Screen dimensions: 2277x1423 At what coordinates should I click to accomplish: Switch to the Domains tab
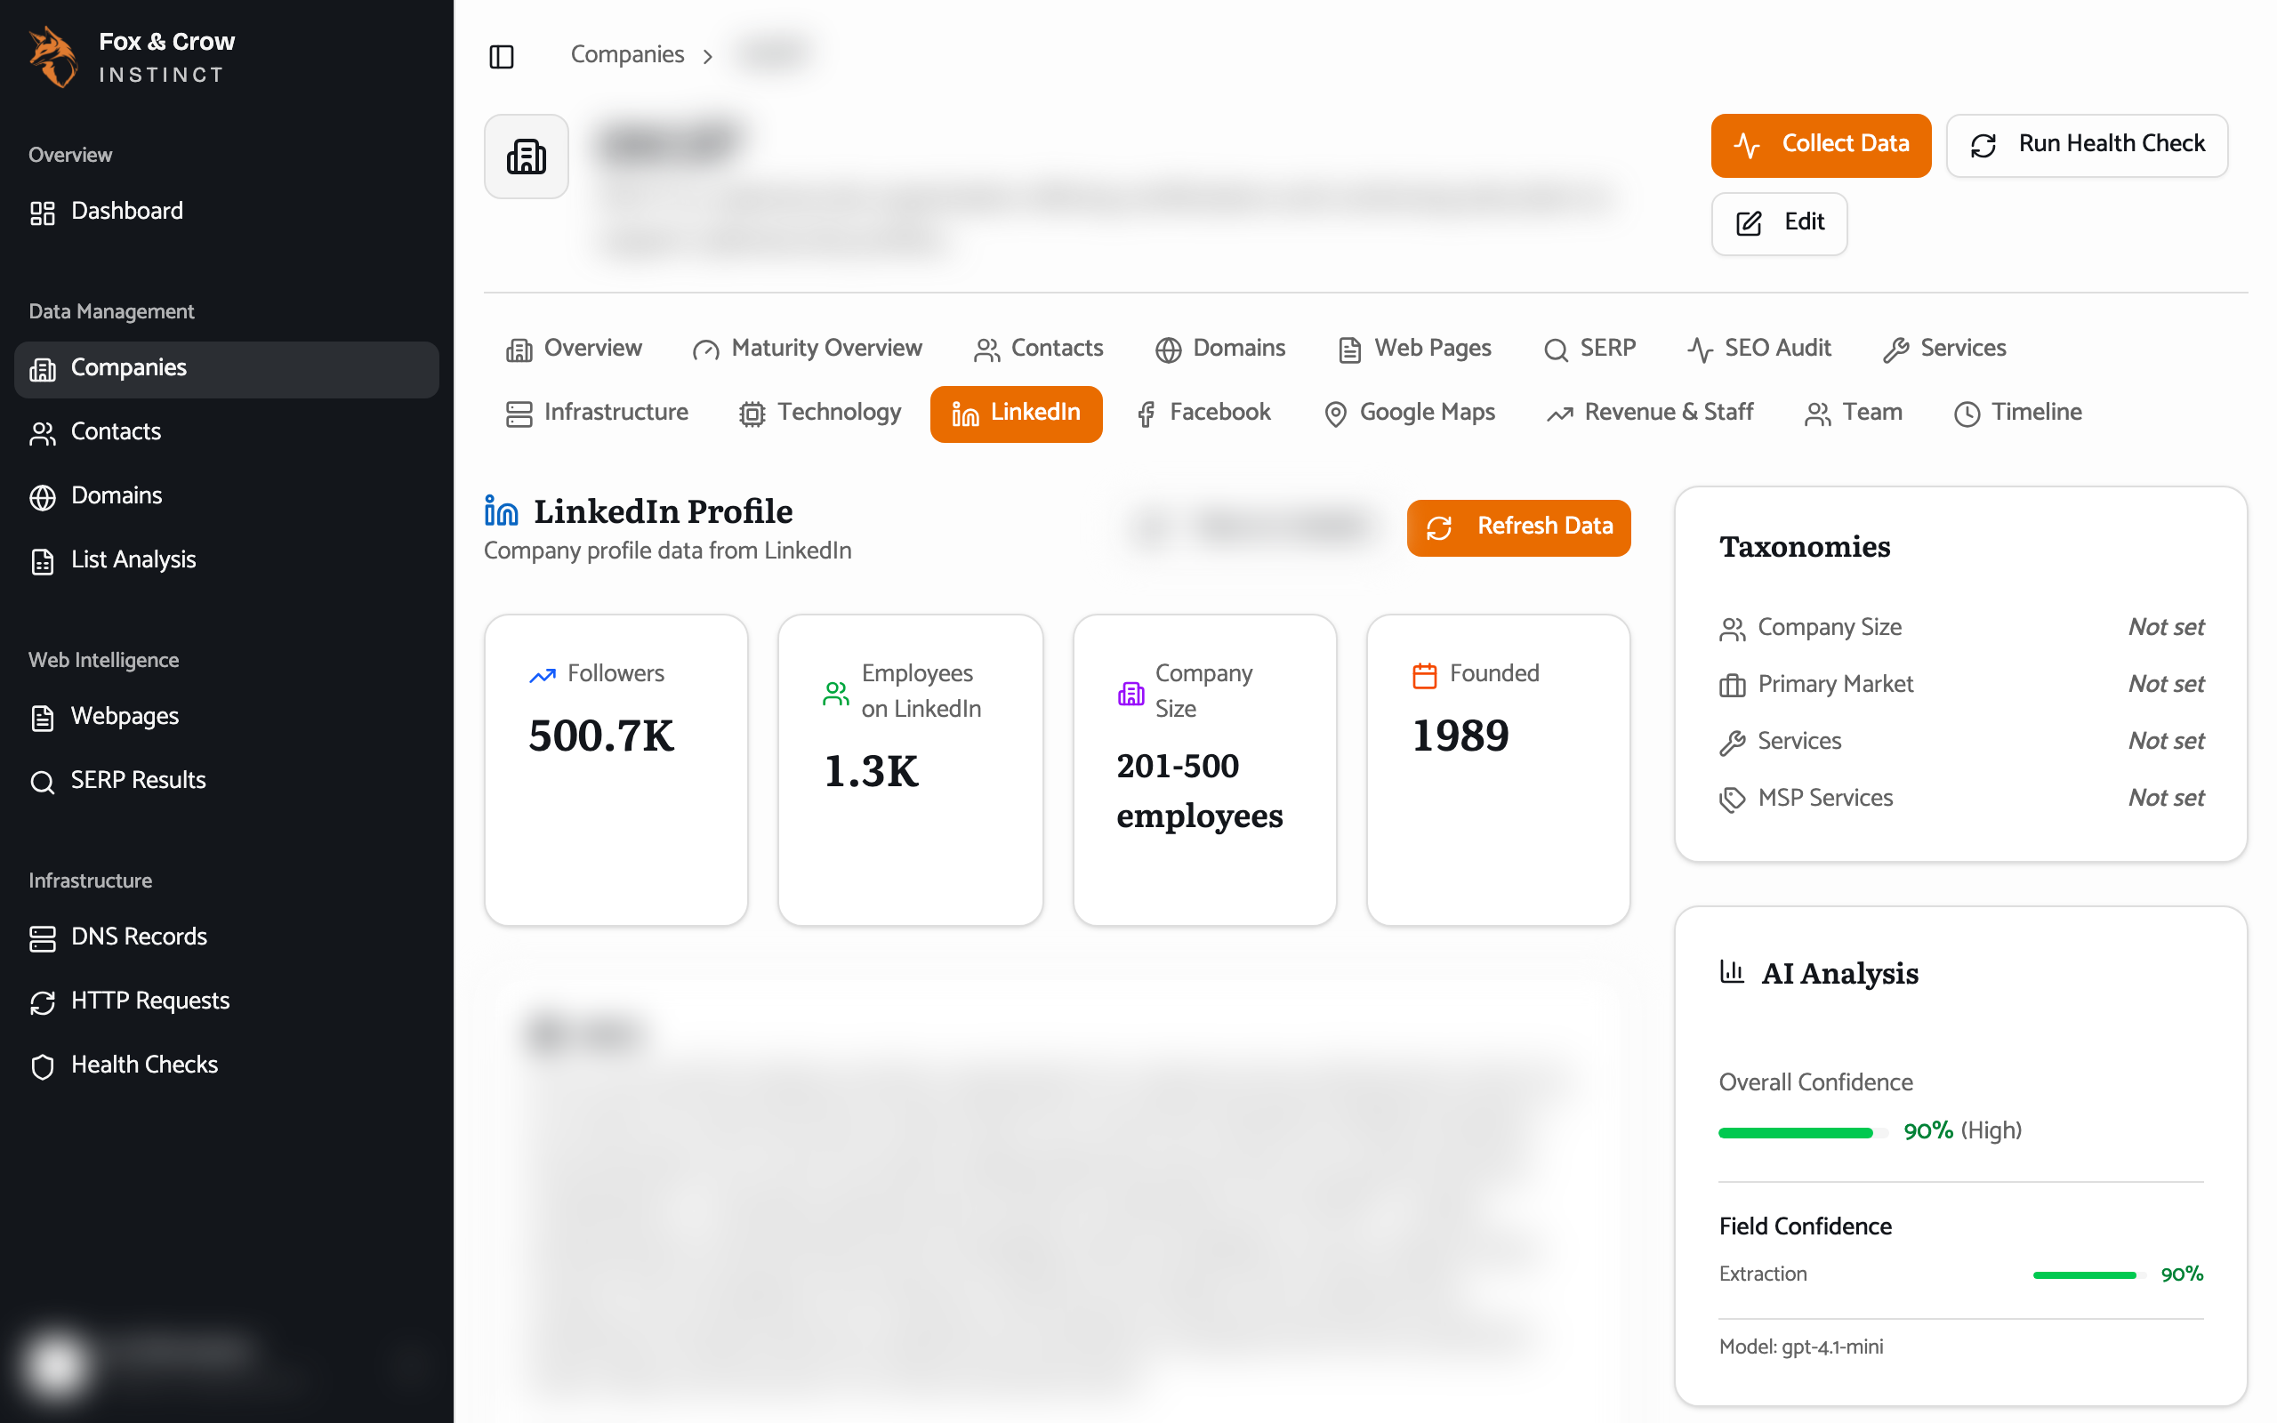tap(1220, 350)
